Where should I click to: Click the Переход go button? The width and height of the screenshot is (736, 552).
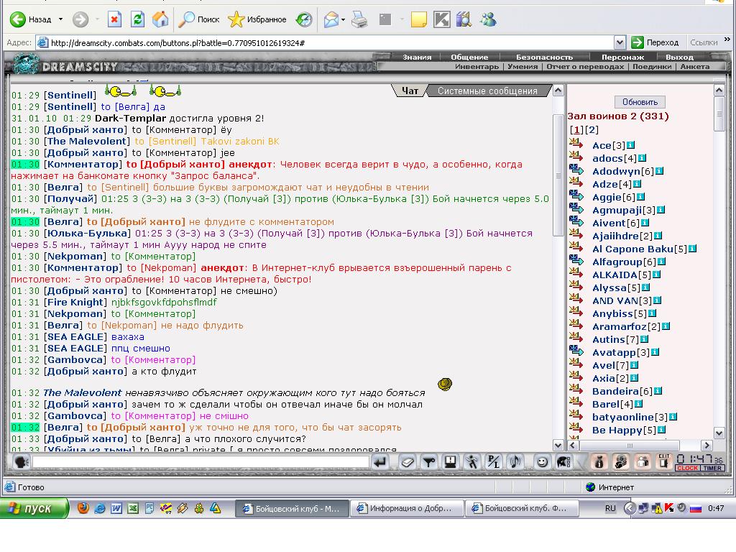[x=655, y=42]
